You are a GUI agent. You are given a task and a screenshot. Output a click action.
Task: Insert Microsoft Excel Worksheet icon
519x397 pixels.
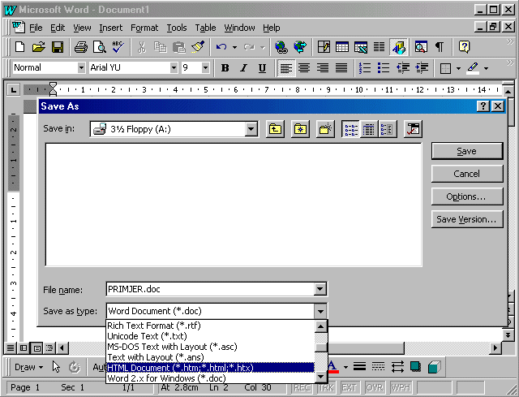(x=360, y=47)
